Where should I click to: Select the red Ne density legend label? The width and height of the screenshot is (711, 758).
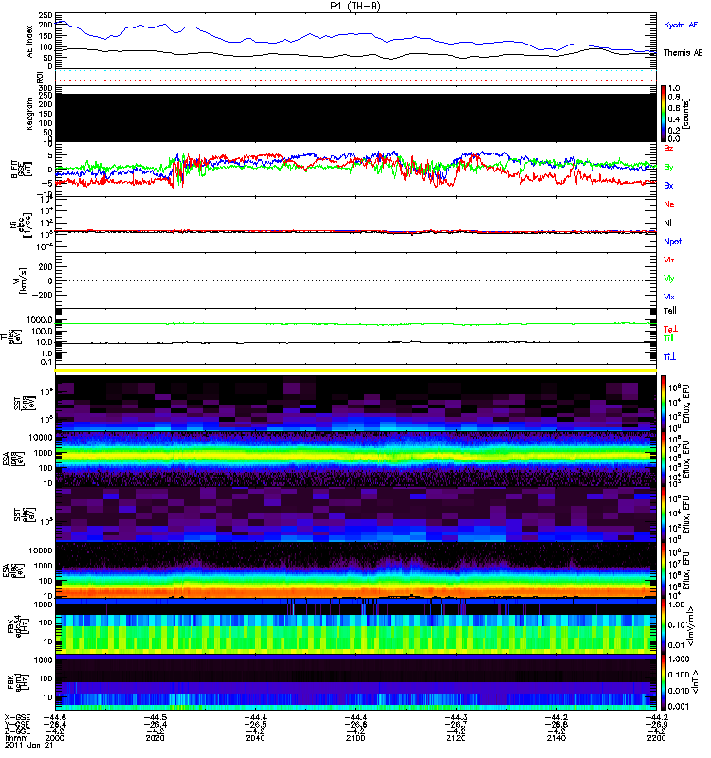(x=669, y=204)
